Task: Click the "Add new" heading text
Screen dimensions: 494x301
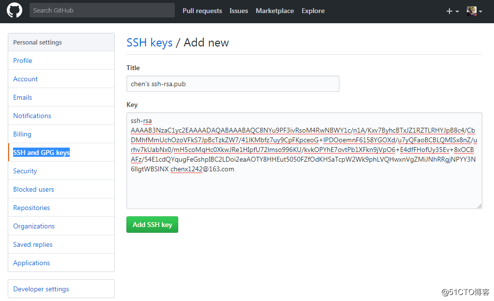Action: point(206,43)
